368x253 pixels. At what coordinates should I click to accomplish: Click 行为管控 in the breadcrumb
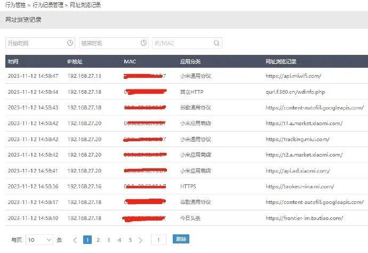(x=15, y=5)
